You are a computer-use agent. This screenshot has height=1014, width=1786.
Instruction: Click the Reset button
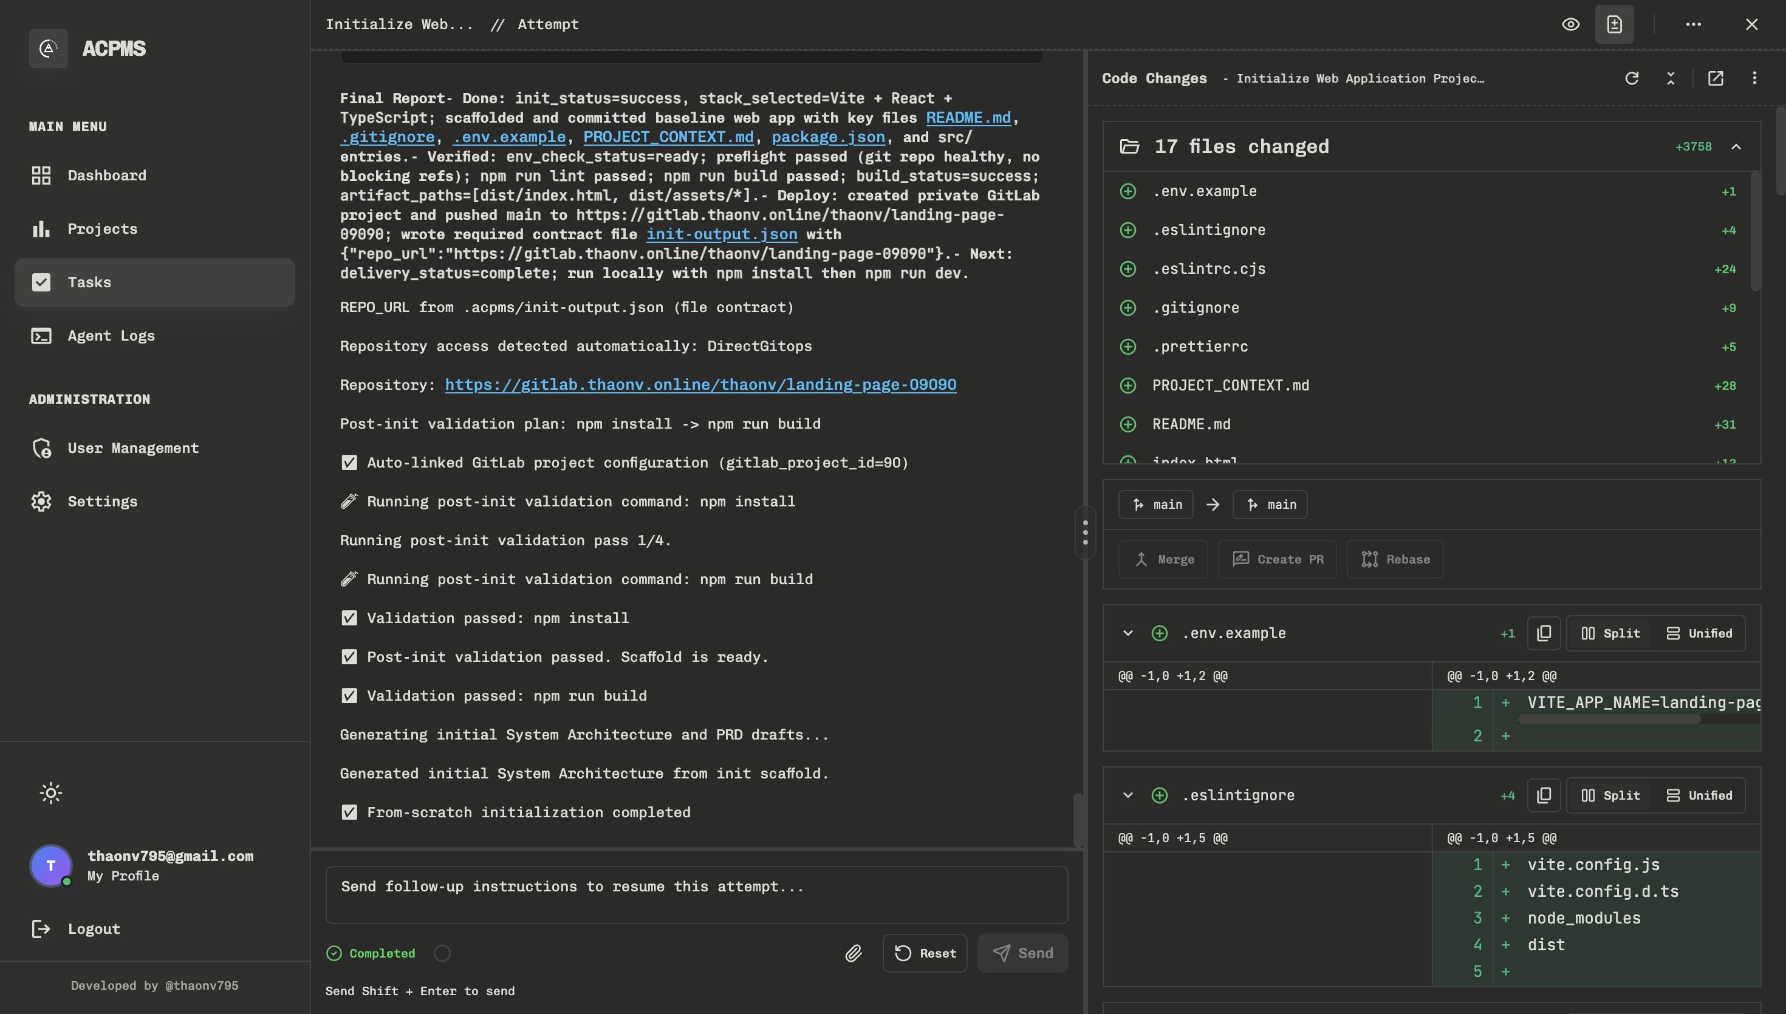[925, 953]
